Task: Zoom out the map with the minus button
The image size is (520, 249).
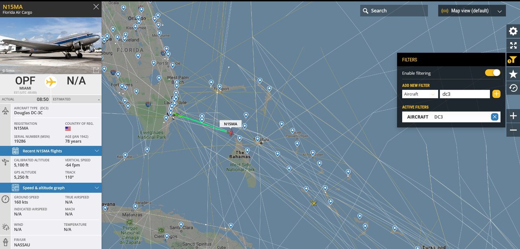Action: pos(513,130)
